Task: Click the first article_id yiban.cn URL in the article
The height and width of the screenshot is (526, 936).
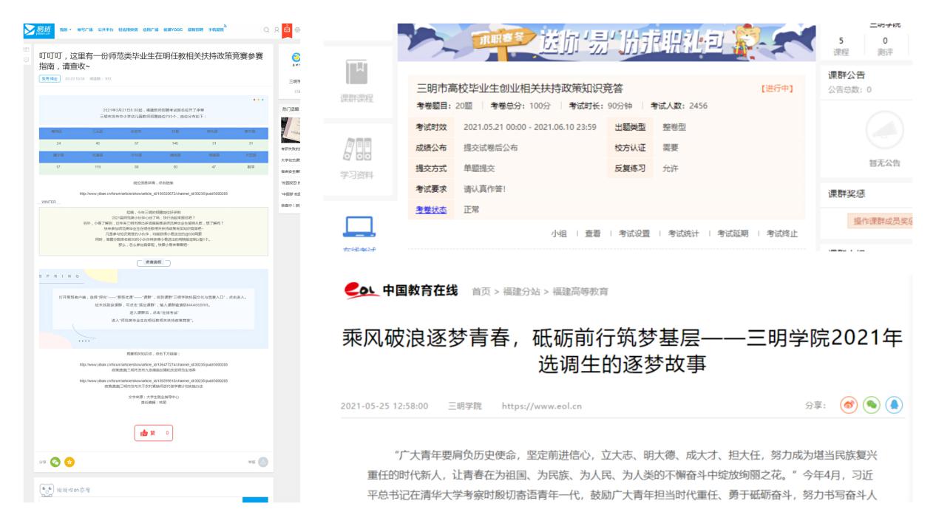Action: 154,193
